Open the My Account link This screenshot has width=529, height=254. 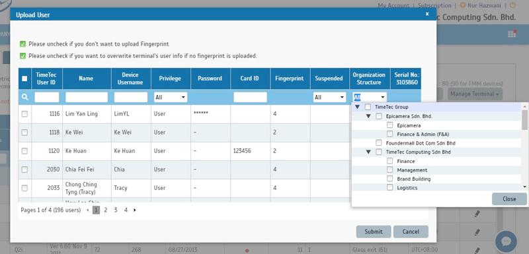click(393, 5)
